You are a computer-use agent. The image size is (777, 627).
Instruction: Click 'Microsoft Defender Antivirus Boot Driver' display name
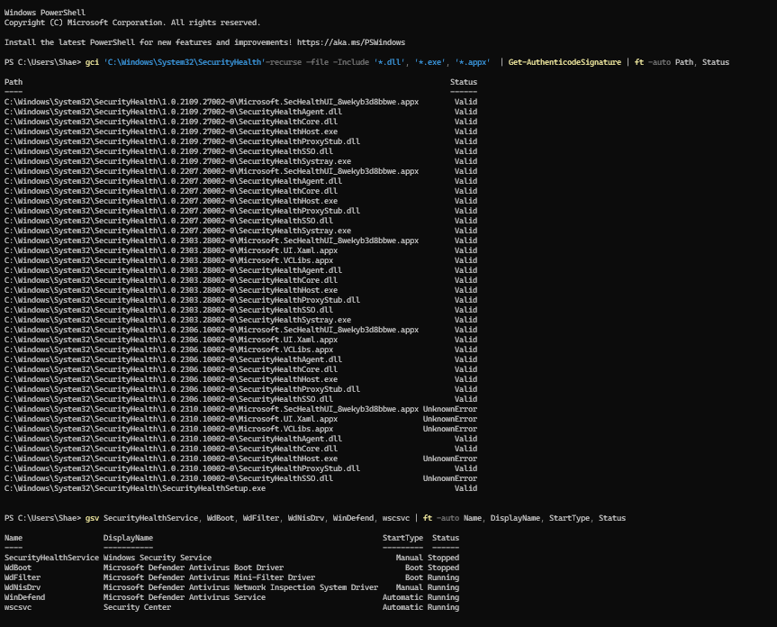tap(194, 568)
